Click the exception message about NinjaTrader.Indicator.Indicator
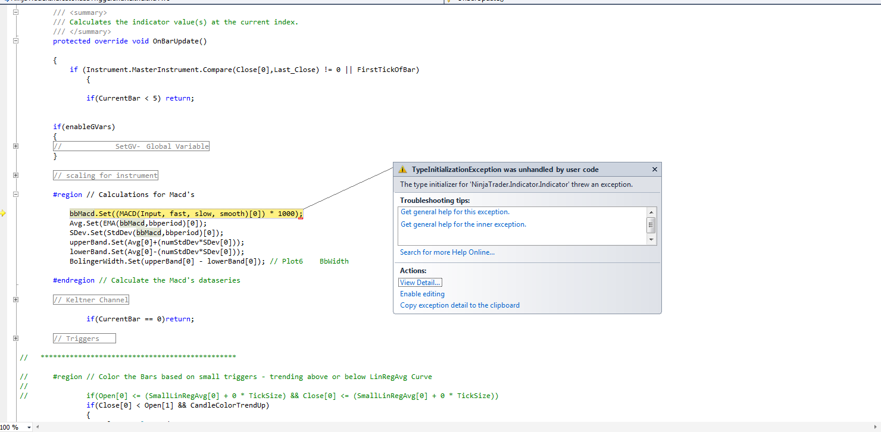 516,184
